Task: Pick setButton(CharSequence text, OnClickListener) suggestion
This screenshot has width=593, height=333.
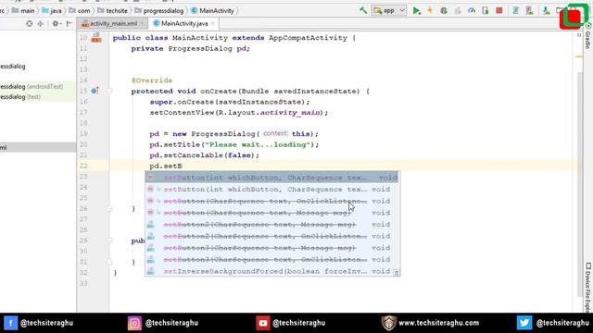Action: pos(271,201)
